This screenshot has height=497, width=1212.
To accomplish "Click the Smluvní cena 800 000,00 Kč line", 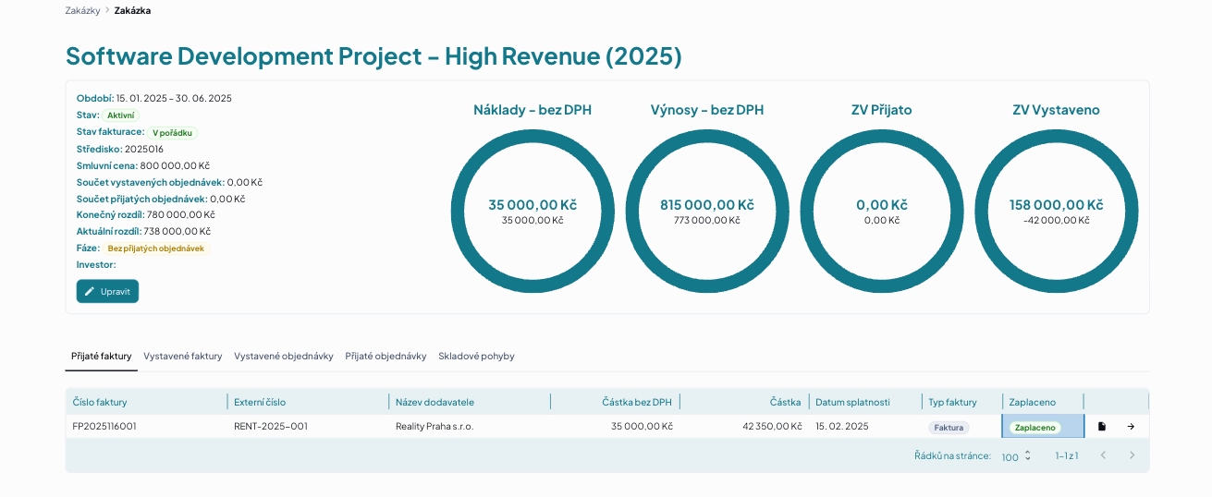I will pos(144,165).
